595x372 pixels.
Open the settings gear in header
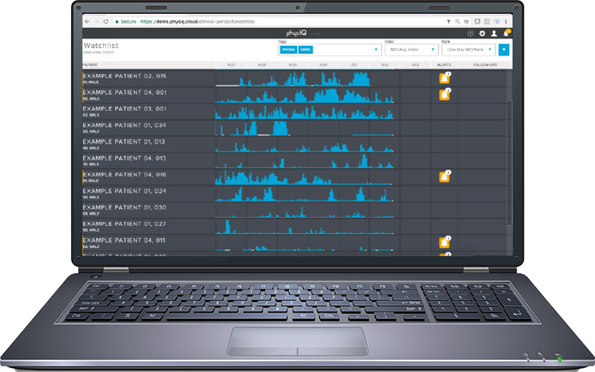(482, 33)
